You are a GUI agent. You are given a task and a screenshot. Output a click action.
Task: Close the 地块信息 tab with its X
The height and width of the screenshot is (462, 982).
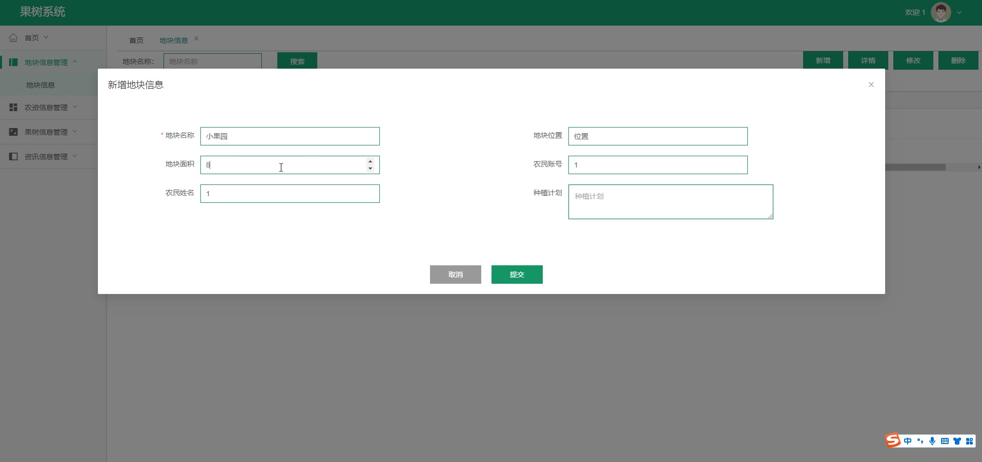pyautogui.click(x=196, y=39)
